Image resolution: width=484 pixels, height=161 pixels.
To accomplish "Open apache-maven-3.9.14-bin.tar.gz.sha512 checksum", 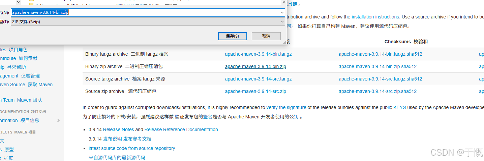I will point(381,54).
